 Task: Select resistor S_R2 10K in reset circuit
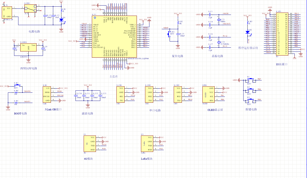[x=178, y=23]
